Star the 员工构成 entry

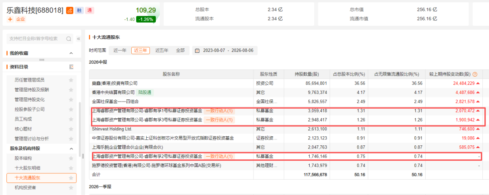[x=71, y=119]
